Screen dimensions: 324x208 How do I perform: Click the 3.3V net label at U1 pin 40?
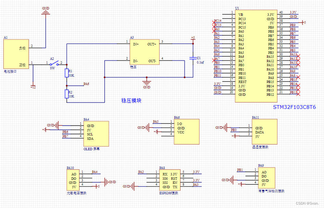coord(293,12)
